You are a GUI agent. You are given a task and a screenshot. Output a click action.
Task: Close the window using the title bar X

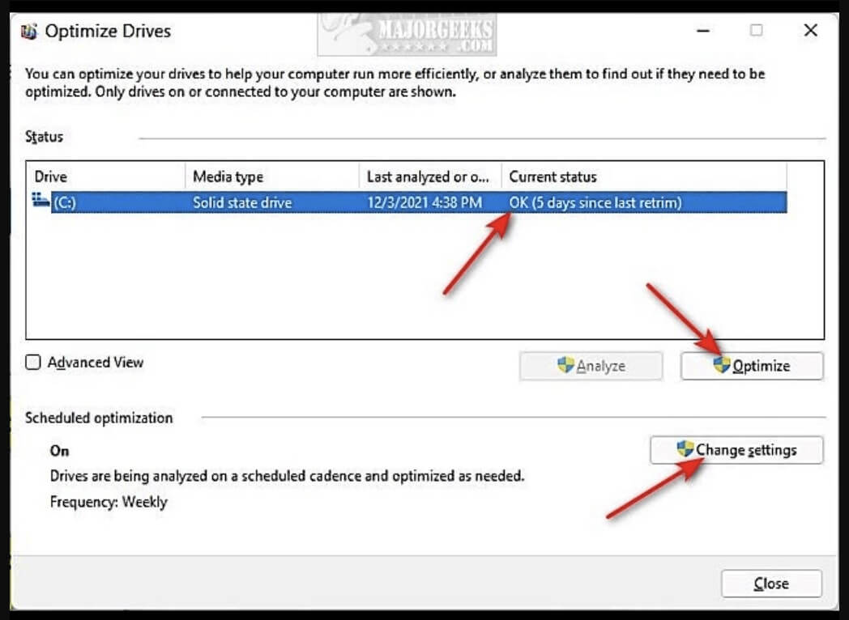[x=810, y=31]
